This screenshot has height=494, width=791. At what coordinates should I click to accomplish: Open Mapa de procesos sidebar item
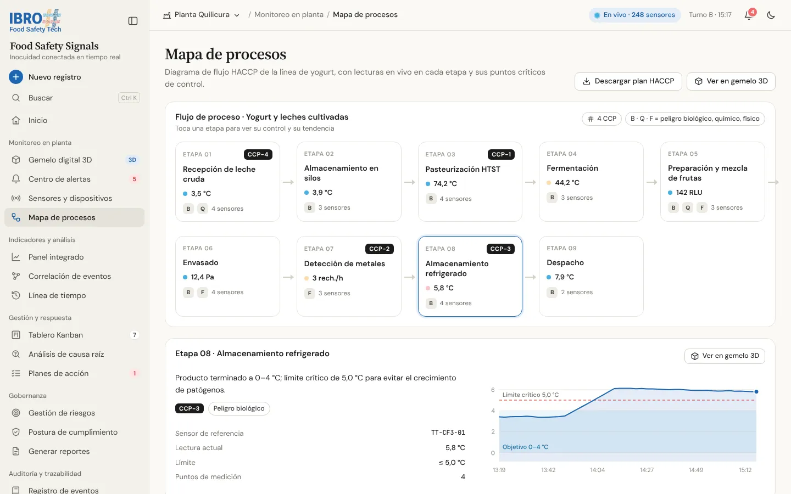[x=74, y=217]
